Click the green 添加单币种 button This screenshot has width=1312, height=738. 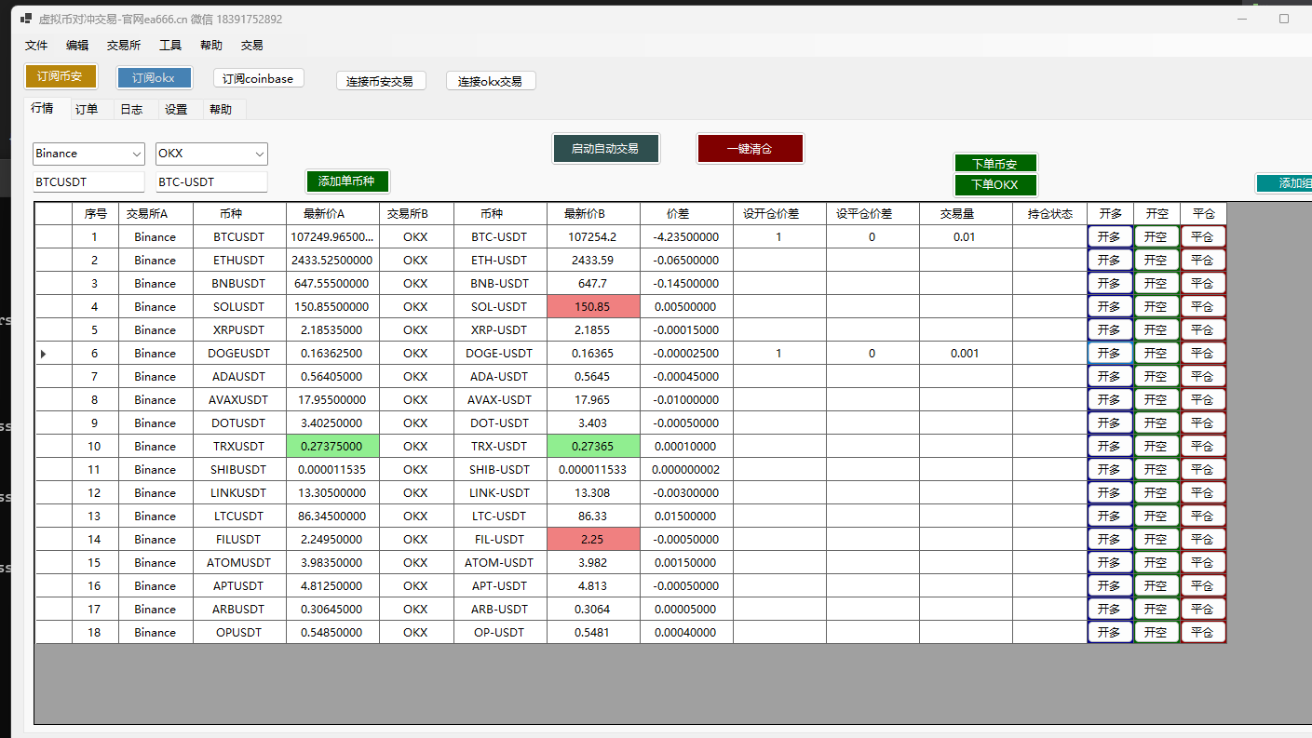(x=346, y=181)
